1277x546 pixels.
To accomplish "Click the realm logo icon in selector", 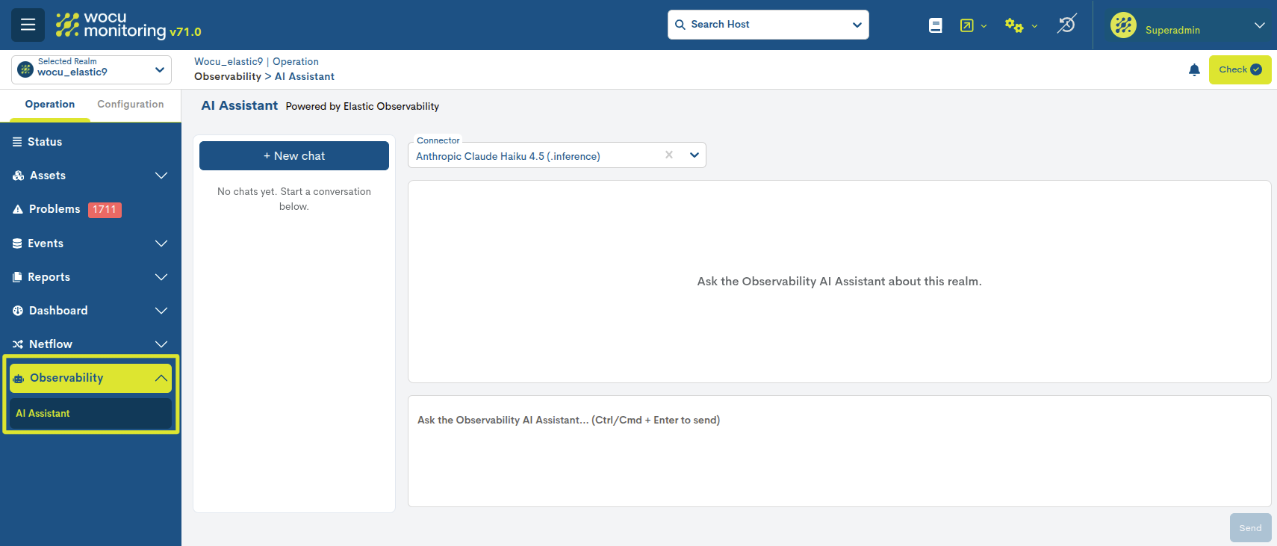I will coord(25,69).
